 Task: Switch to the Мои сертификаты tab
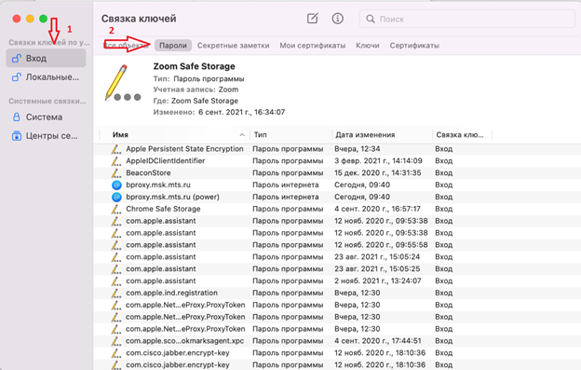pos(312,46)
